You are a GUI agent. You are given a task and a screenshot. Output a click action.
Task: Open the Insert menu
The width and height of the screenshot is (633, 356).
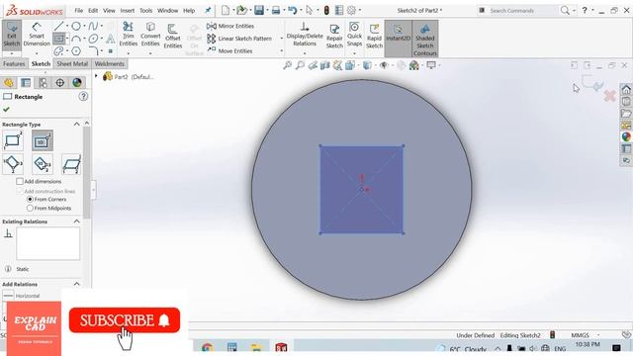point(128,11)
